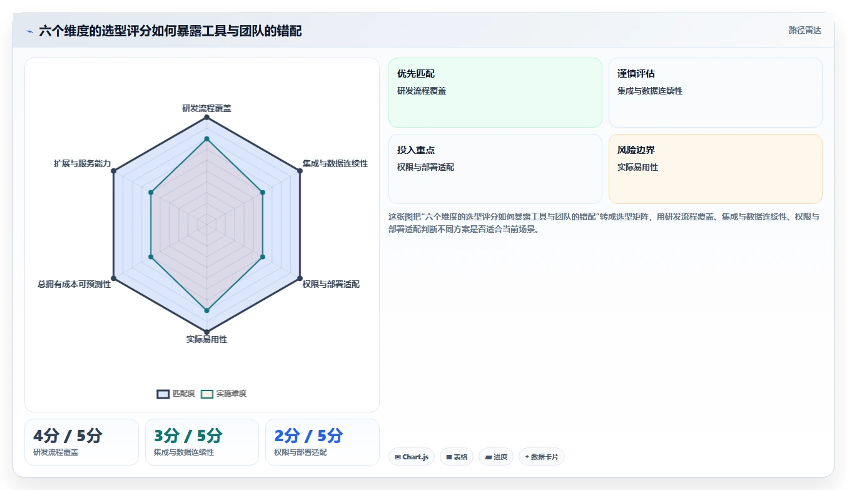Viewport: 847px width, 490px height.
Task: Click the 4分 / 5分 score card
Action: coord(81,442)
